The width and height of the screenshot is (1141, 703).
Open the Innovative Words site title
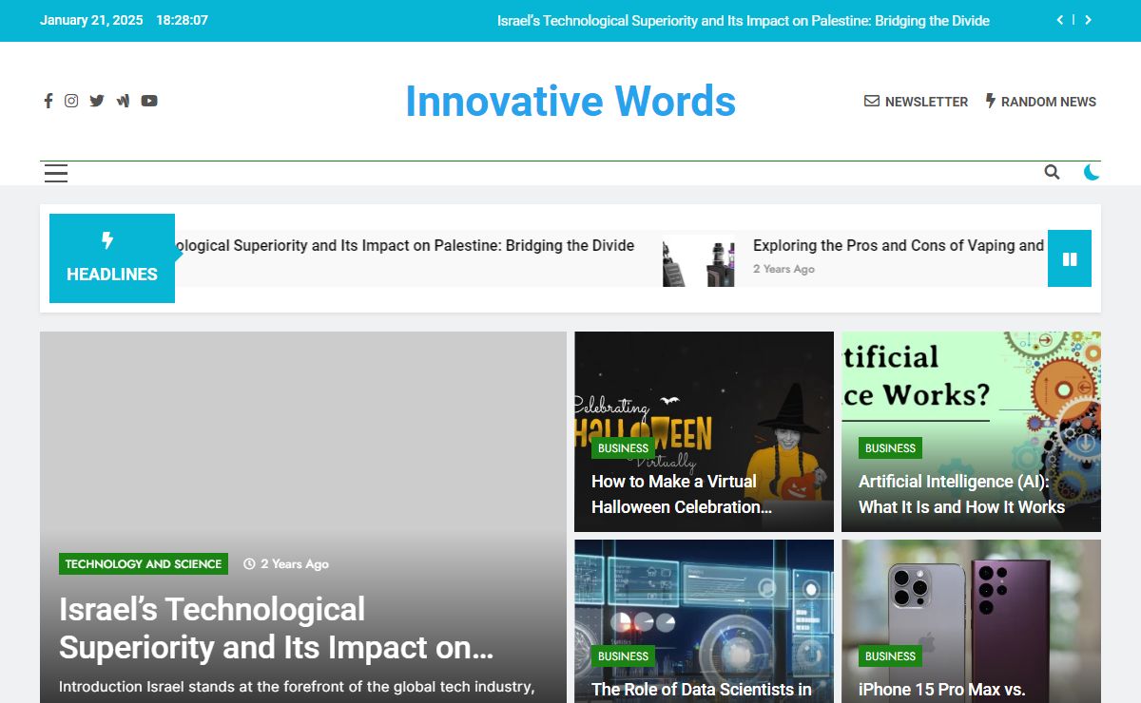click(x=570, y=101)
